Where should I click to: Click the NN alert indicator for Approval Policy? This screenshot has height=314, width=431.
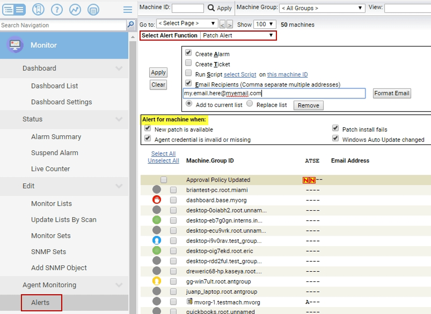(x=309, y=180)
